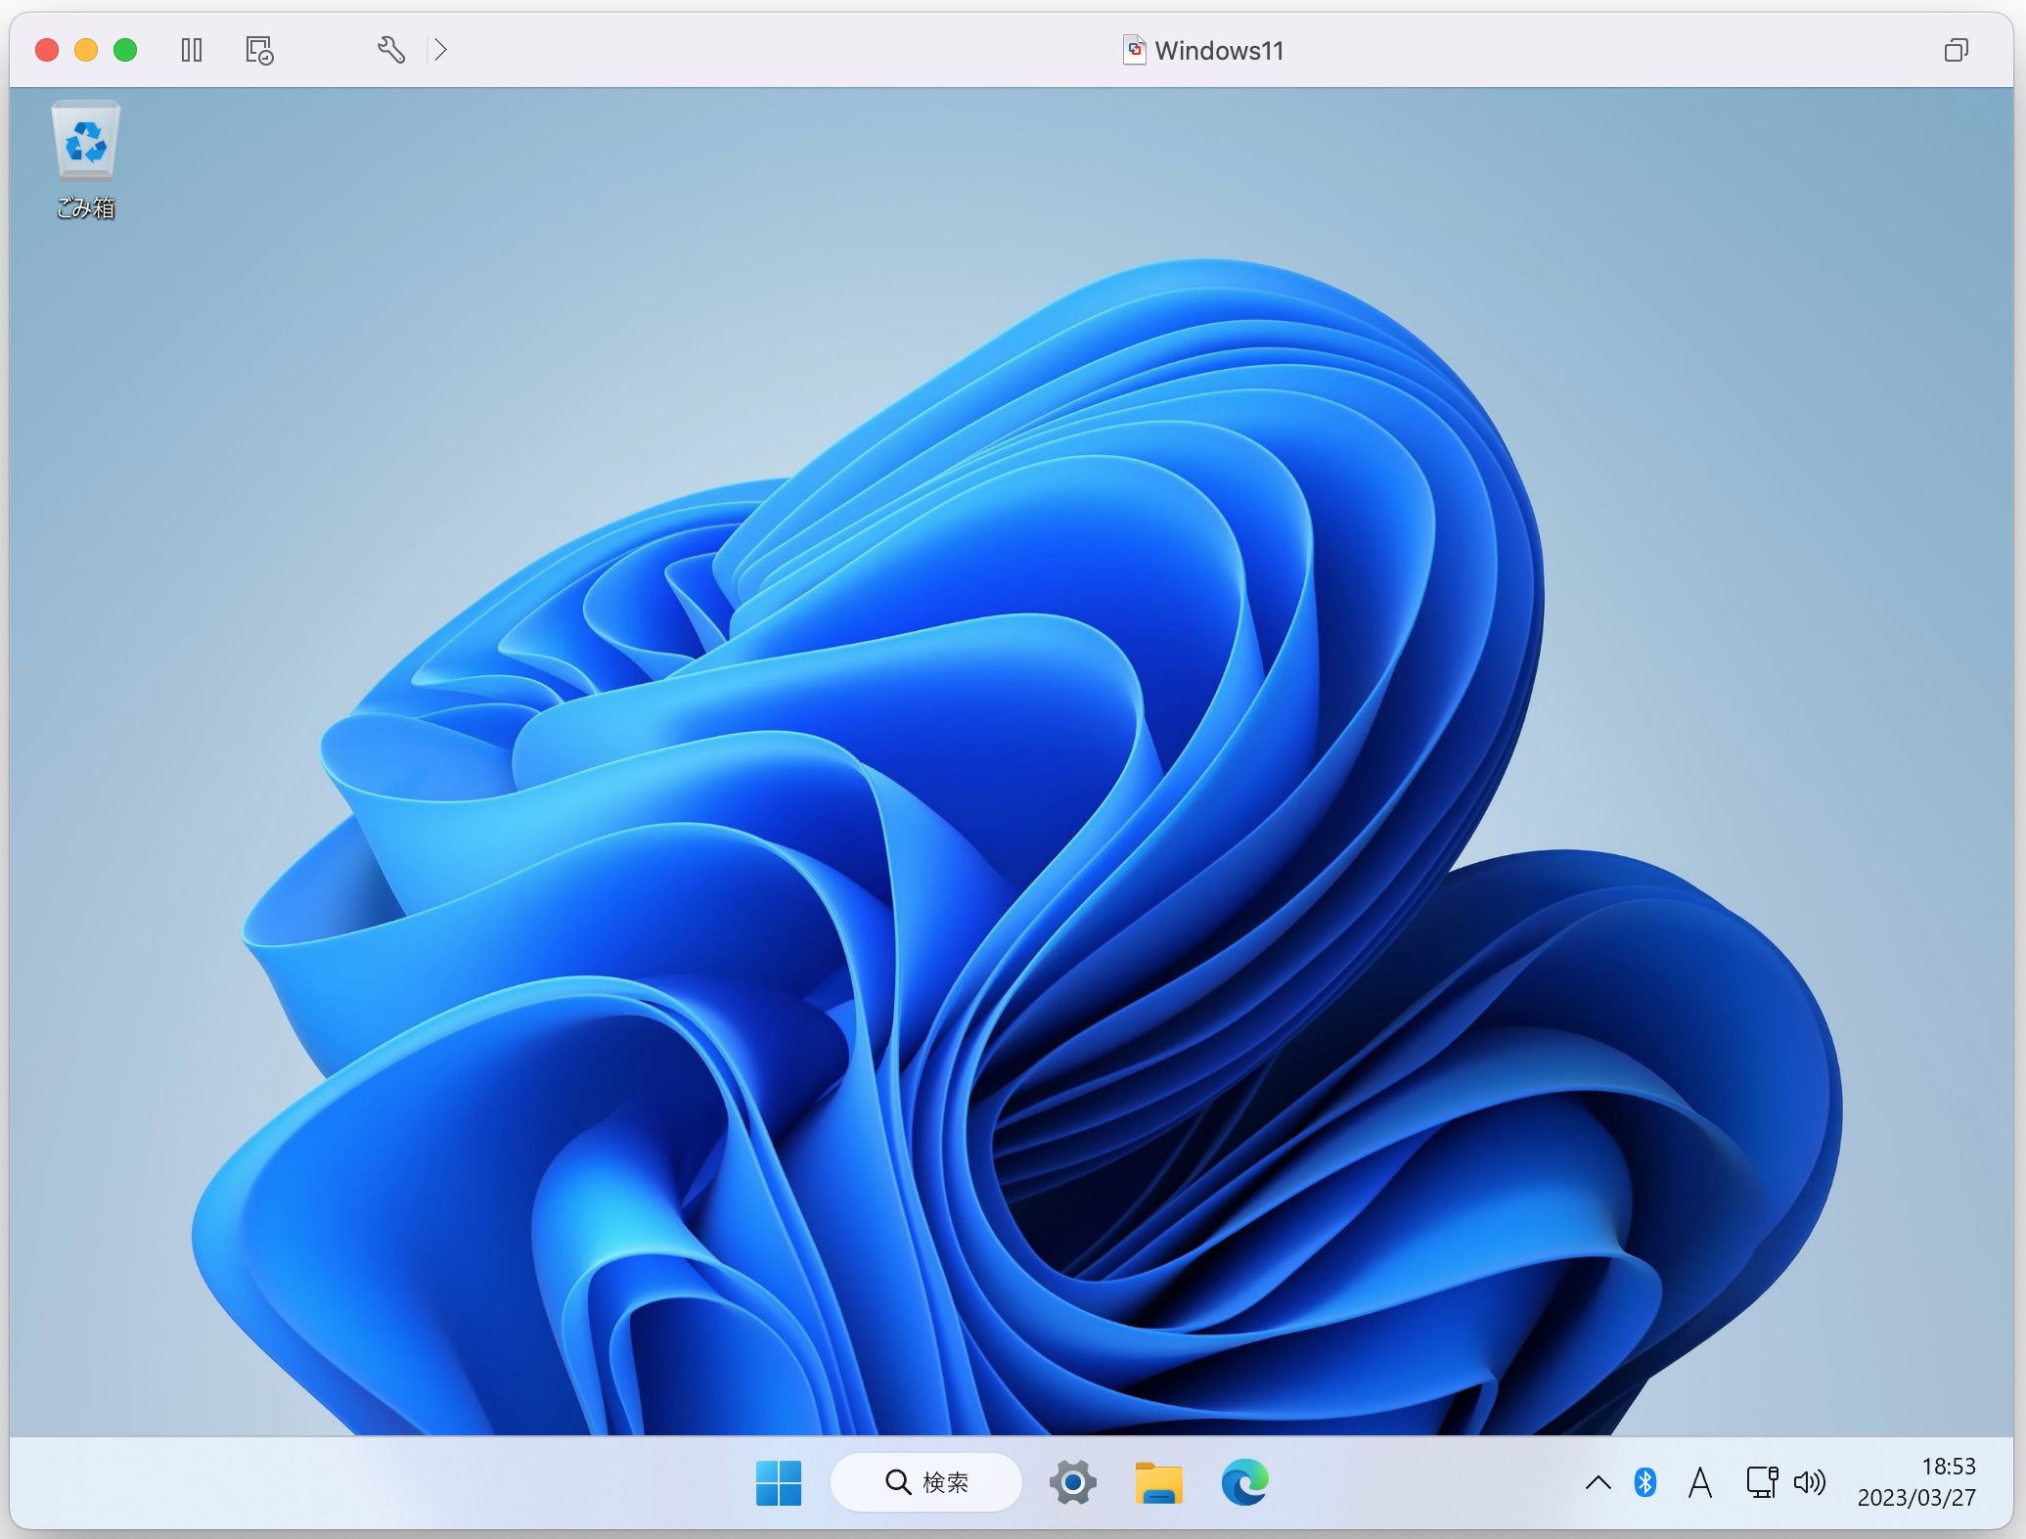Click the Windows11 window title
The width and height of the screenshot is (2026, 1539).
1218,50
